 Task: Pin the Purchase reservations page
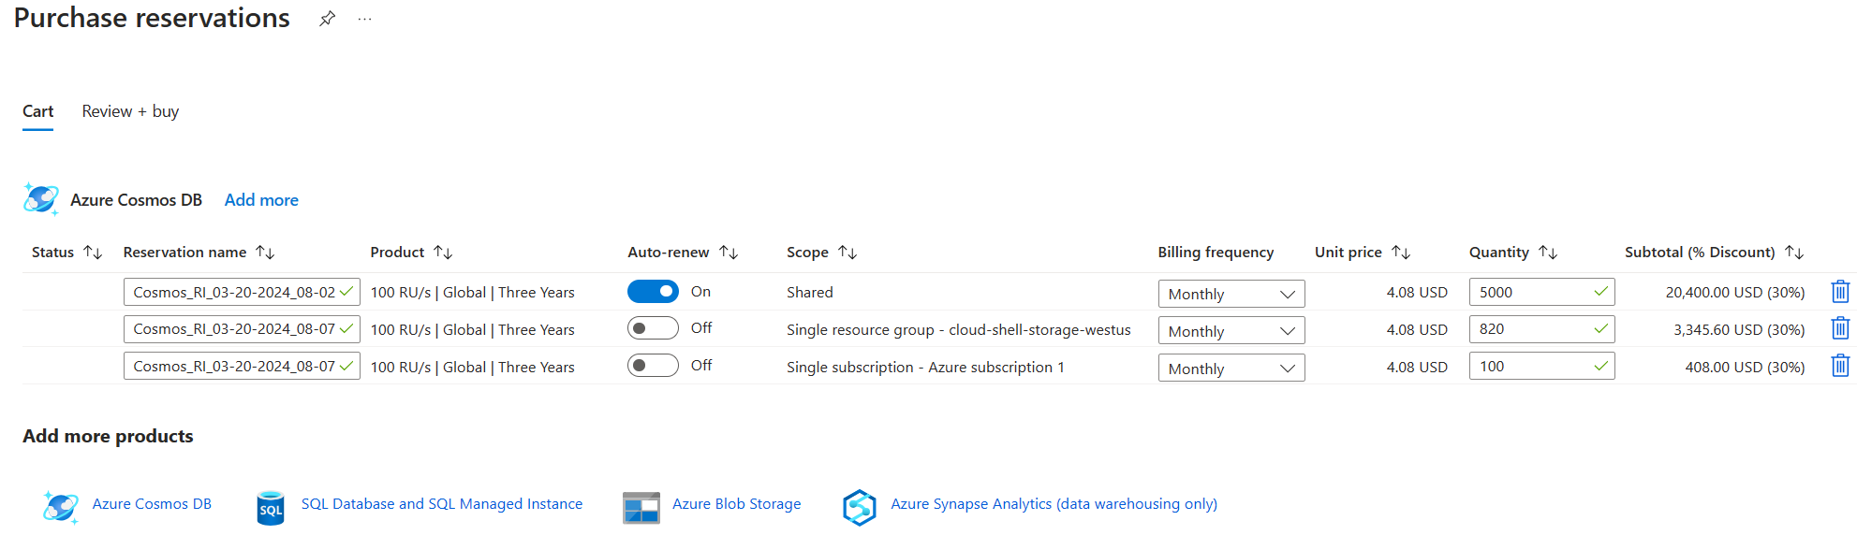[x=327, y=19]
